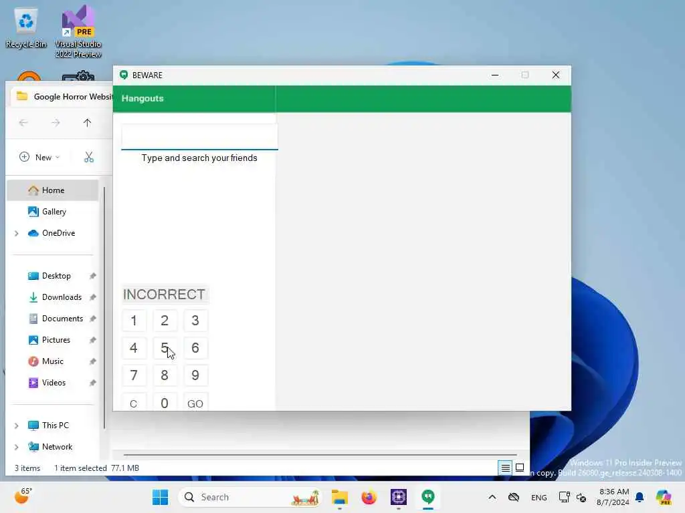This screenshot has height=513, width=685.
Task: Open Videos quick access folder
Action: [x=53, y=383]
